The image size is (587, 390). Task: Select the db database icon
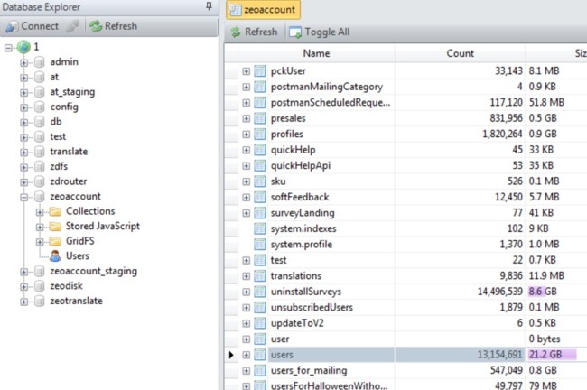pos(40,122)
